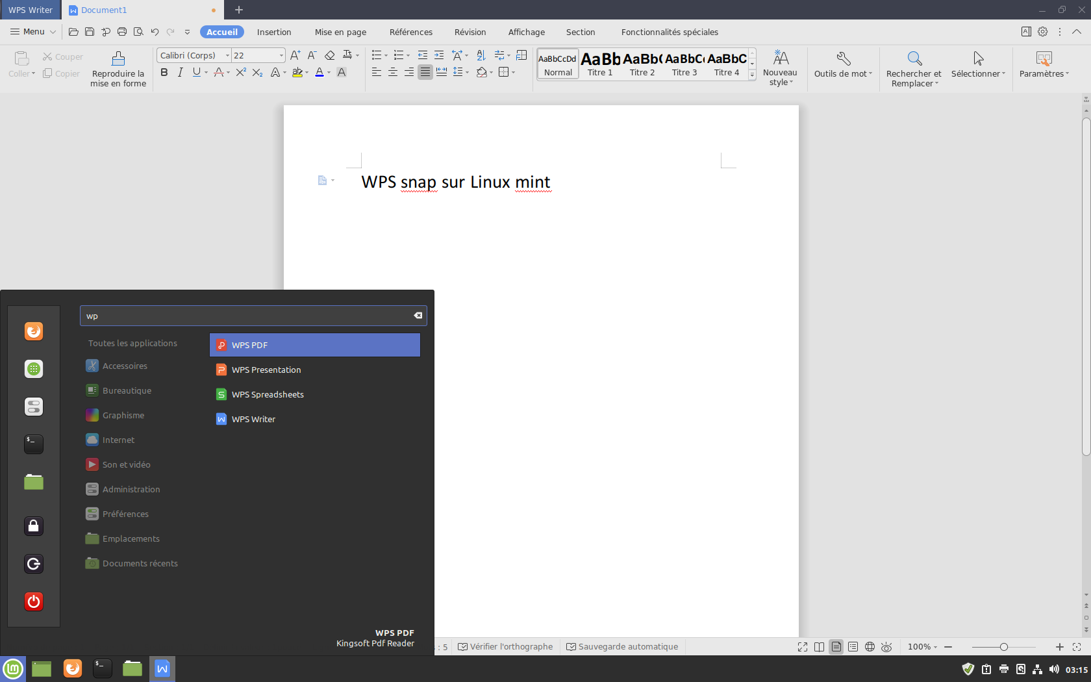The image size is (1091, 682).
Task: Launch WPS Spreadsheets from the menu results
Action: pyautogui.click(x=315, y=394)
